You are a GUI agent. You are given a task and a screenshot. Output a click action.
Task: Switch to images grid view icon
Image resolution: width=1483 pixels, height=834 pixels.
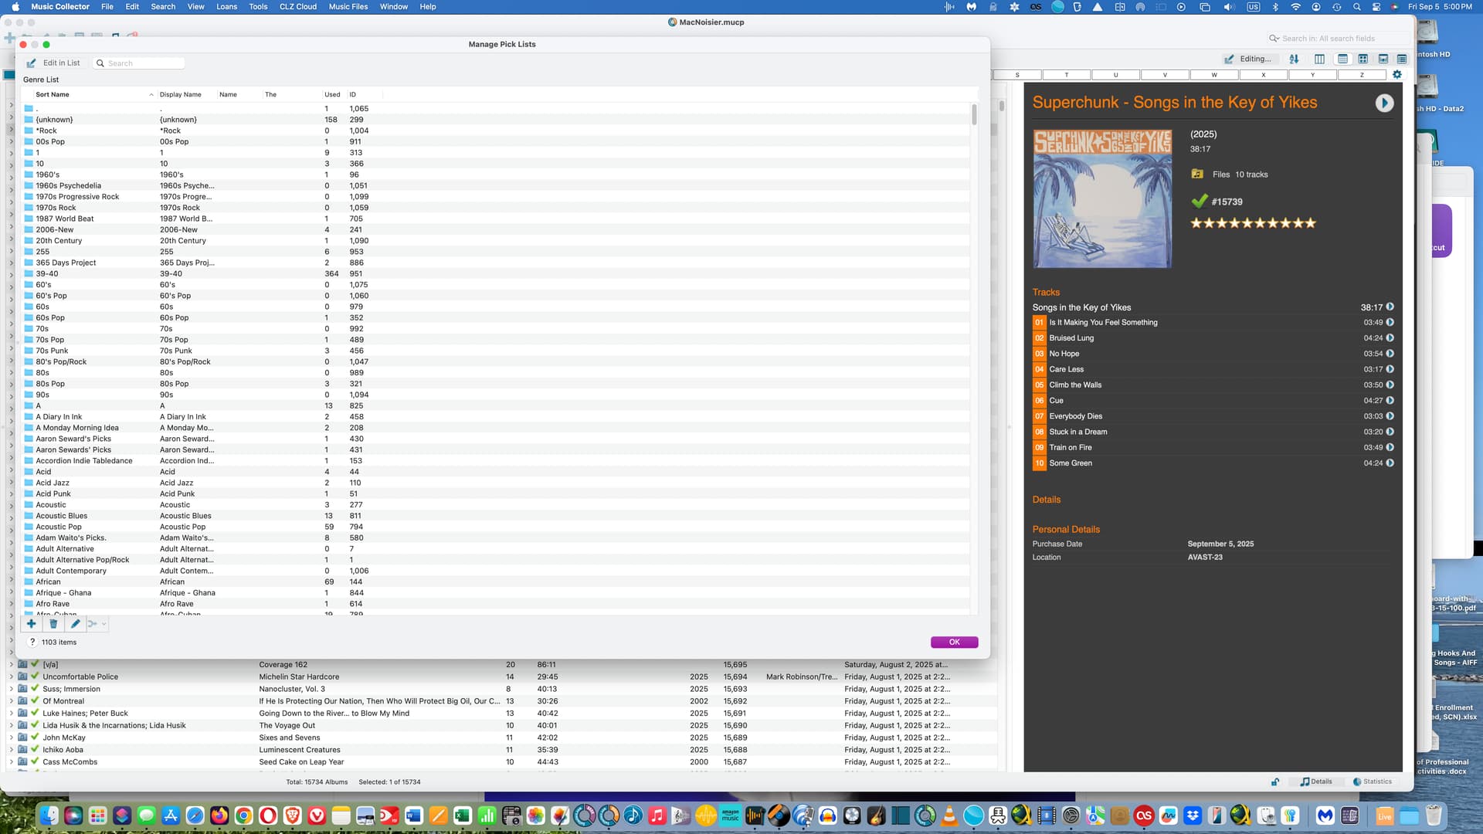pyautogui.click(x=1363, y=59)
